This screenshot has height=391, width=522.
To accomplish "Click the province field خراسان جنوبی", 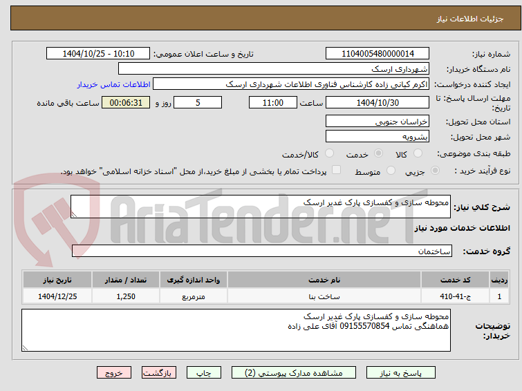I will [x=377, y=122].
